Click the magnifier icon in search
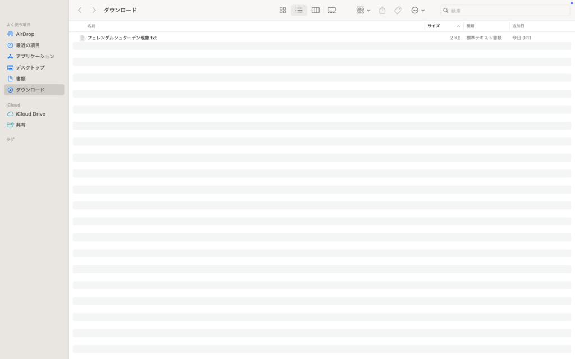 tap(445, 11)
